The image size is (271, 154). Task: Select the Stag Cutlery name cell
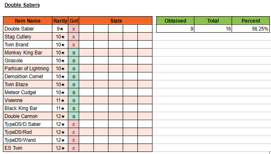28,36
